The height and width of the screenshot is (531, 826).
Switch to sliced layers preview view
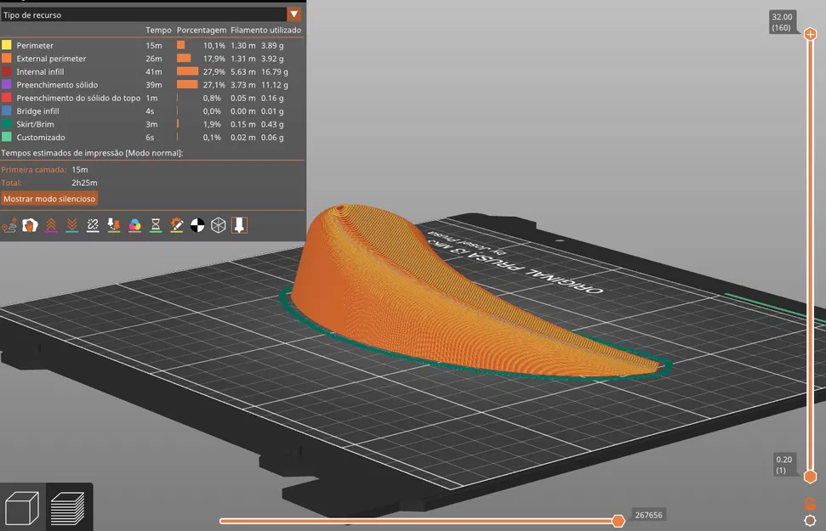pos(69,508)
